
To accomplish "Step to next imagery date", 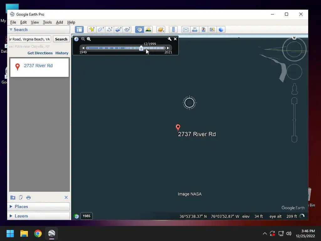I will point(168,48).
